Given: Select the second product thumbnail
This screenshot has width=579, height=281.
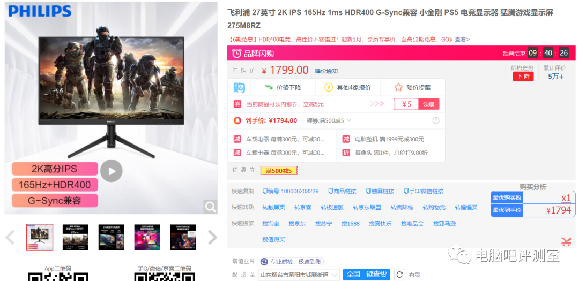Looking at the screenshot, I should click(x=76, y=237).
